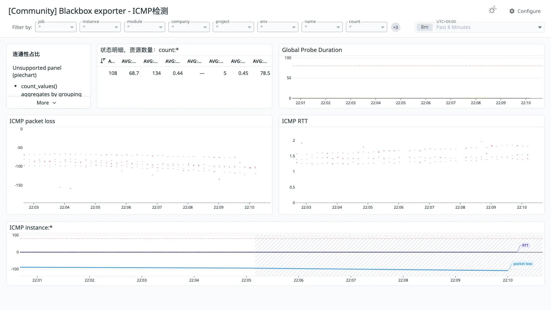This screenshot has height=310, width=551.
Task: Click table cell value 108
Action: coord(113,73)
